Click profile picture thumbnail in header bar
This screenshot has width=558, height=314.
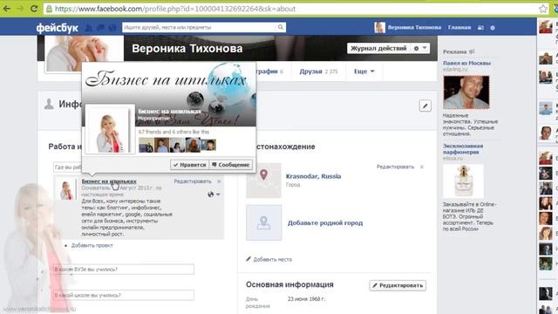[379, 27]
